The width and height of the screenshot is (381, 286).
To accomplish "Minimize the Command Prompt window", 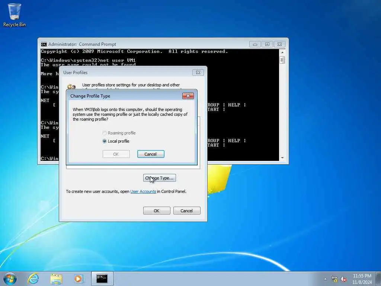I will point(255,44).
